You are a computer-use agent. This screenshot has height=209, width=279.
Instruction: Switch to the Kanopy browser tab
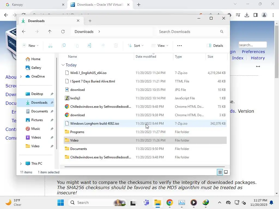click(x=34, y=5)
